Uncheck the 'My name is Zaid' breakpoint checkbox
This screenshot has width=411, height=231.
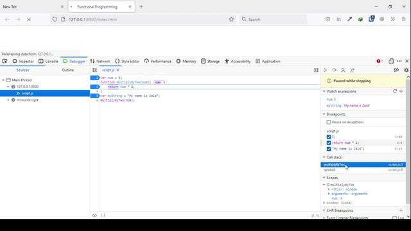[x=329, y=149]
